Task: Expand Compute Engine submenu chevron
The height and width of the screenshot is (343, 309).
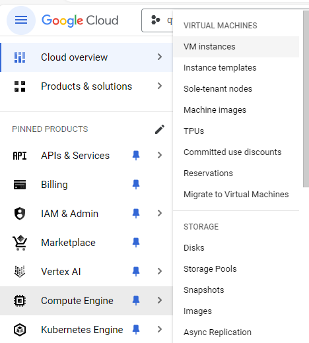Action: click(x=160, y=300)
